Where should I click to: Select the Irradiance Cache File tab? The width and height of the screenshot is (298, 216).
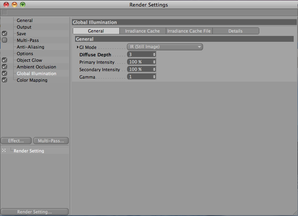[189, 31]
